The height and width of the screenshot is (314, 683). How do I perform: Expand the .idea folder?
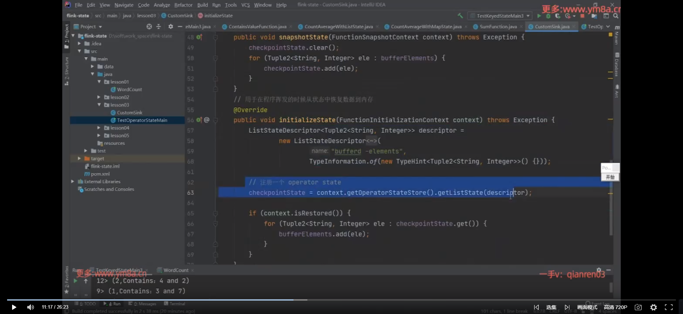tap(79, 43)
